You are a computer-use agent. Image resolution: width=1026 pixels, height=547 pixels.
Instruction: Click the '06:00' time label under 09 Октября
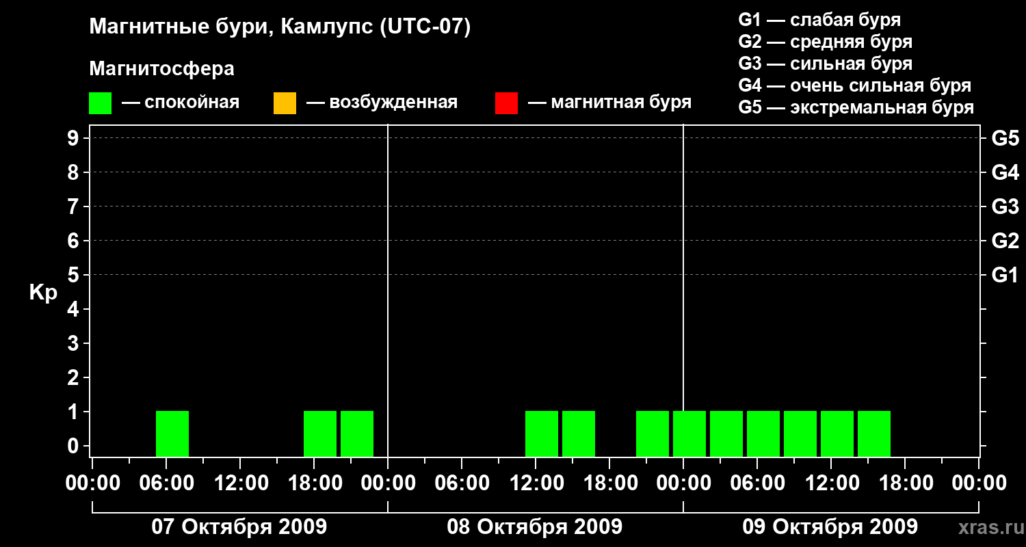tap(757, 483)
